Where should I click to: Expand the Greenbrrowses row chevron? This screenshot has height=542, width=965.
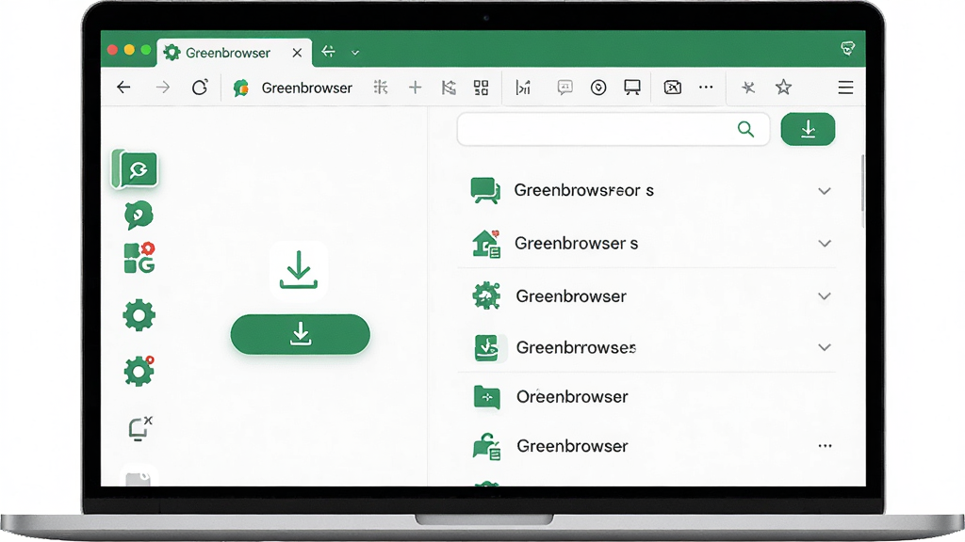point(825,347)
